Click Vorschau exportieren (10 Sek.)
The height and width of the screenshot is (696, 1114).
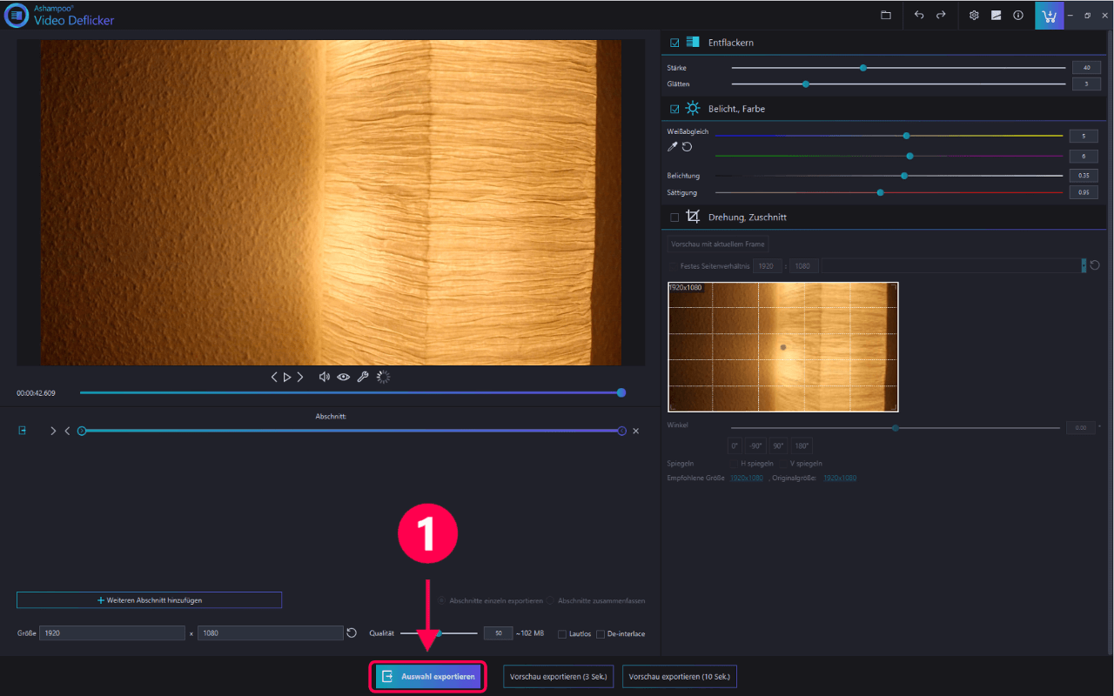click(x=680, y=676)
